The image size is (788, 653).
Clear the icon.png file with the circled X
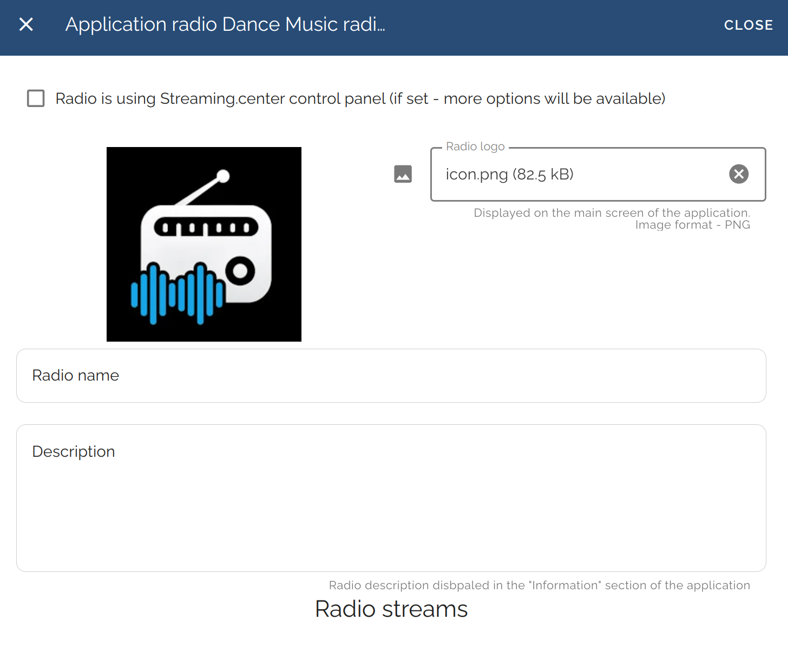(738, 174)
